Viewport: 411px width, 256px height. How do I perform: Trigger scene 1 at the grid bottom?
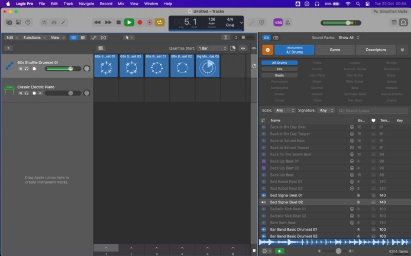click(x=106, y=250)
